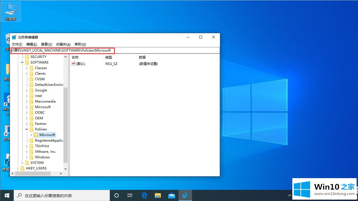Screen dimensions: 358x201
Task: Select the Partner folder icon
Action: pyautogui.click(x=31, y=123)
